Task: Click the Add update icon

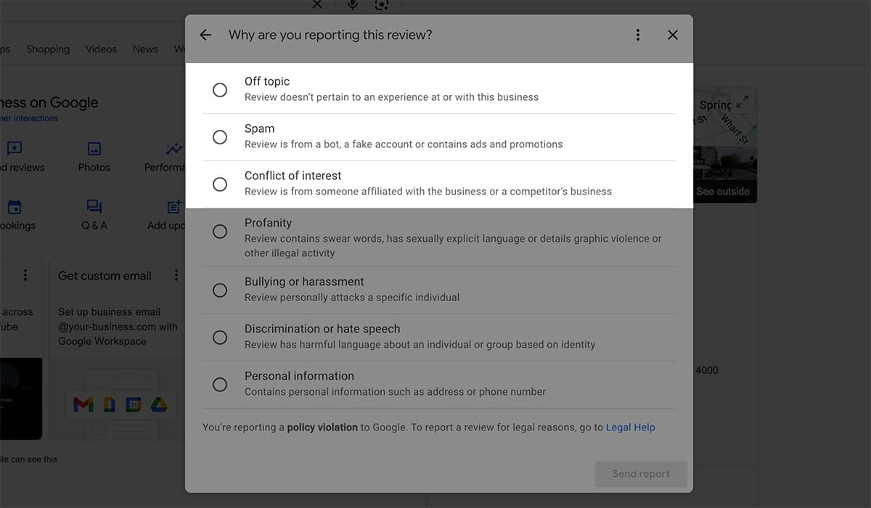Action: point(173,207)
